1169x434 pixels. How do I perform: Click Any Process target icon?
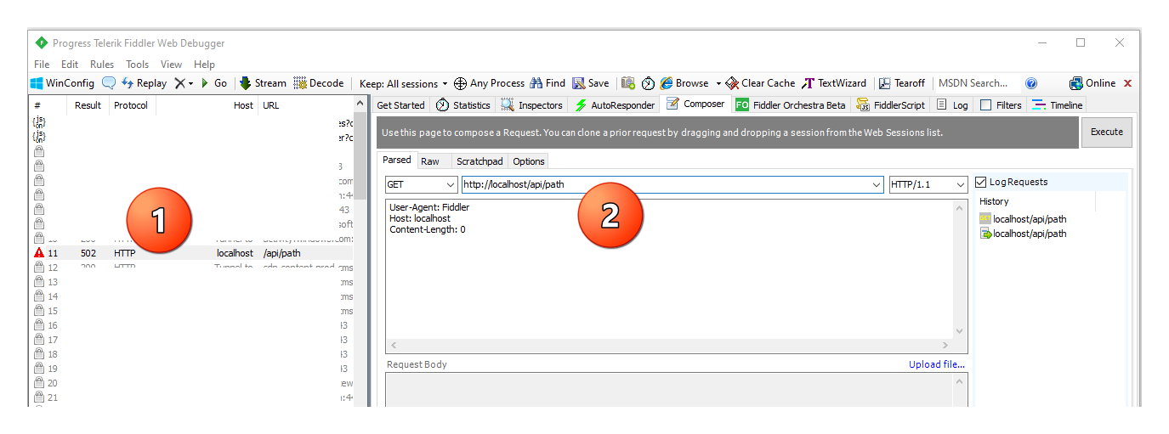pos(460,83)
